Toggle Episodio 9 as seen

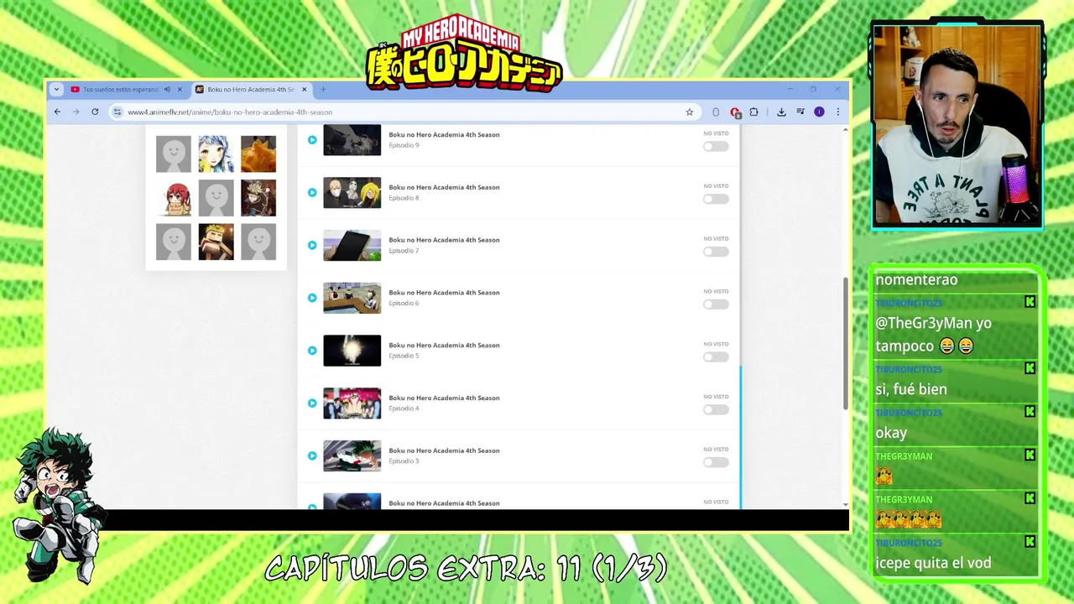point(716,147)
